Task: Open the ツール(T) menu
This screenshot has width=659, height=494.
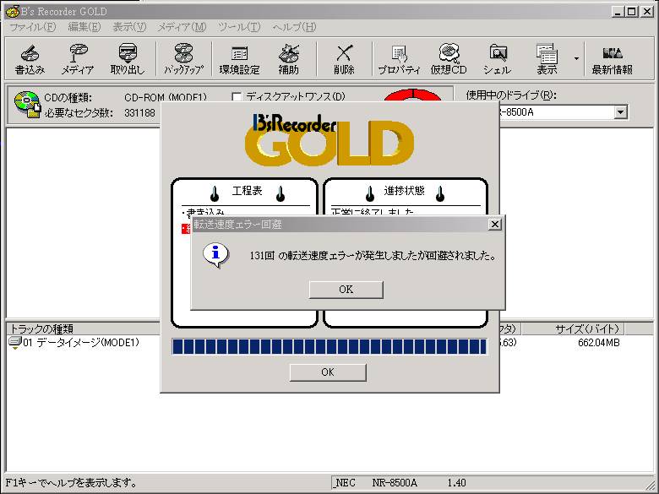Action: (239, 27)
